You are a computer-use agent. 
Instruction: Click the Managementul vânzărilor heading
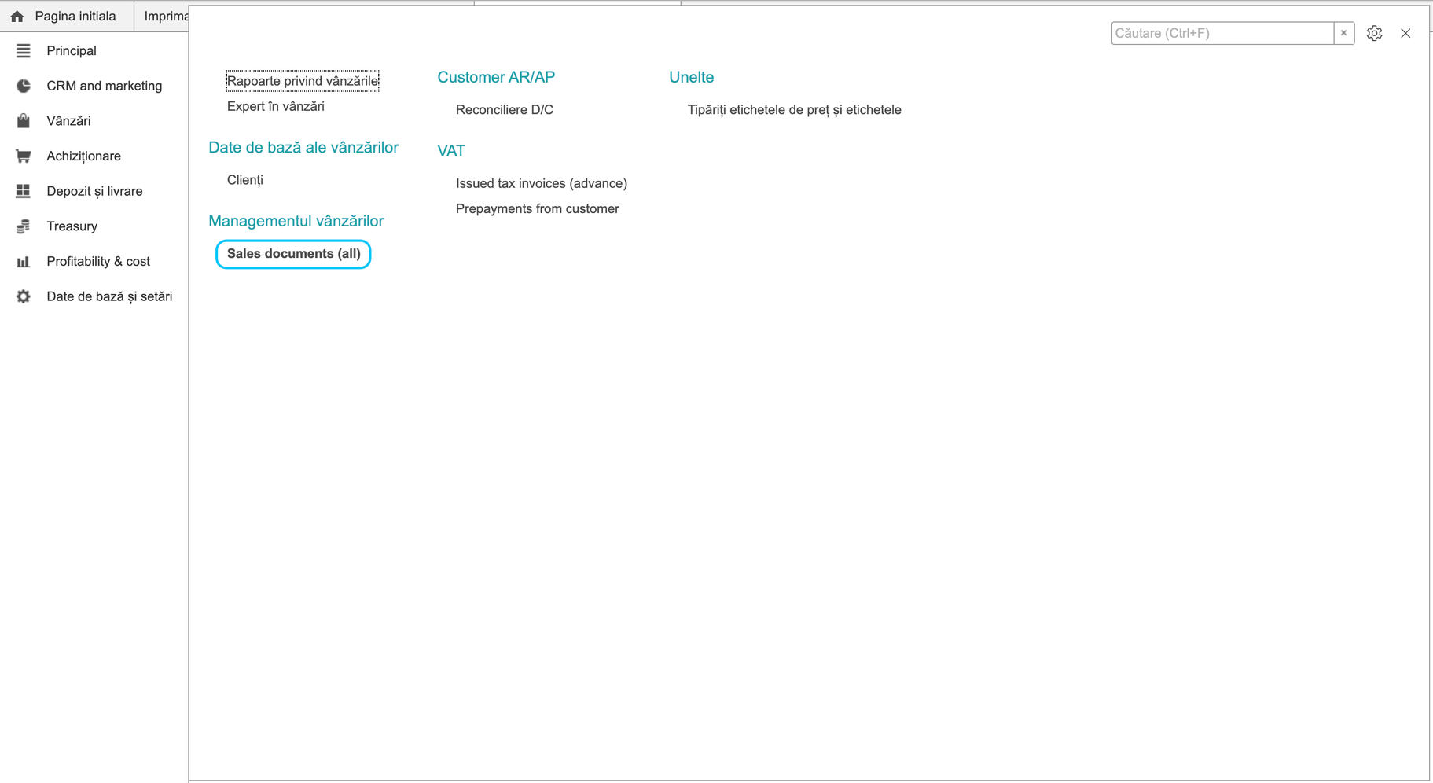(x=296, y=221)
